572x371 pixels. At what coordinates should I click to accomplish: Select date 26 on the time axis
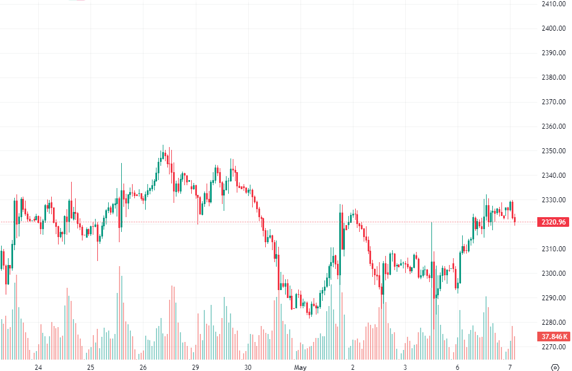pyautogui.click(x=143, y=366)
